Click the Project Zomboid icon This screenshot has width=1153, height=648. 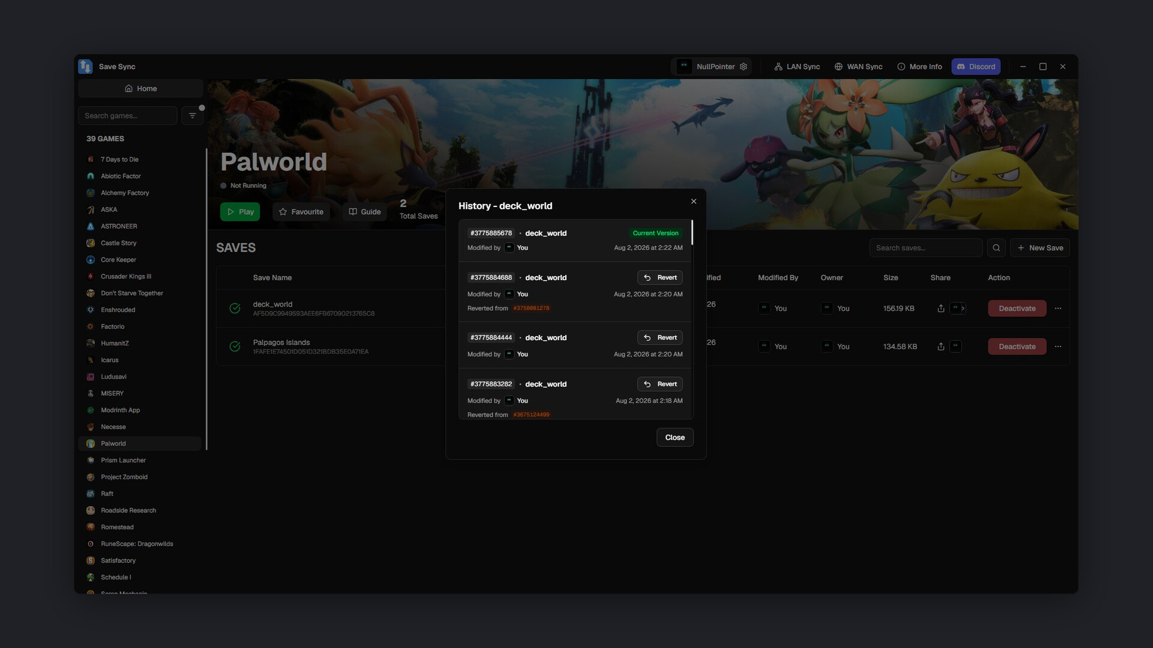click(x=91, y=478)
